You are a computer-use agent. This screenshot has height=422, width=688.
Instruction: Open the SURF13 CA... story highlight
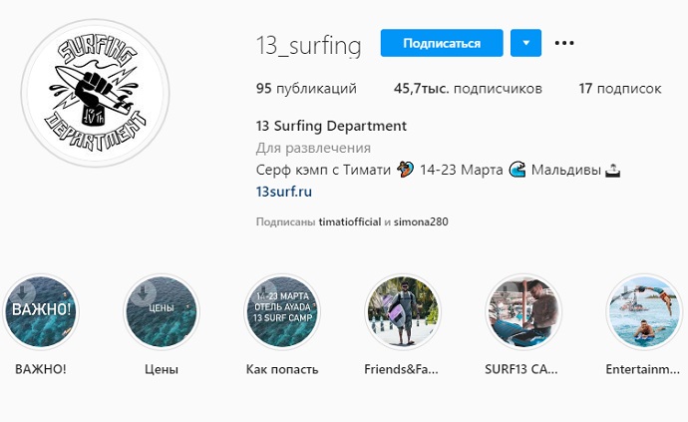point(523,312)
